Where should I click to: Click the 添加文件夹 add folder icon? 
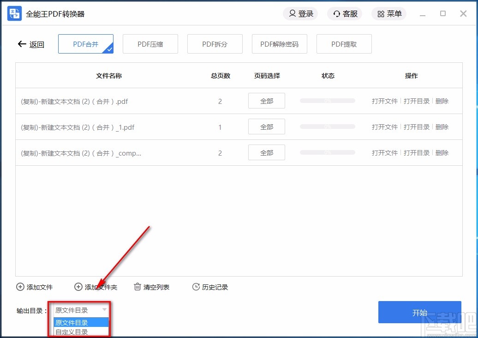tap(78, 287)
